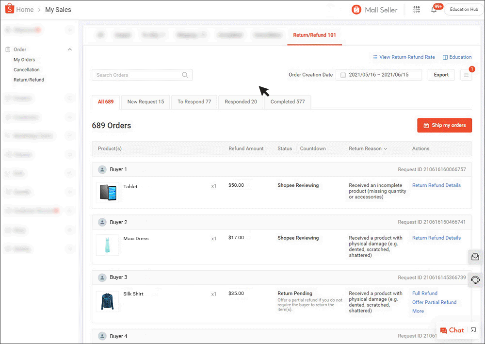Open View Return-Refund Rate link
The image size is (485, 344).
tap(404, 57)
